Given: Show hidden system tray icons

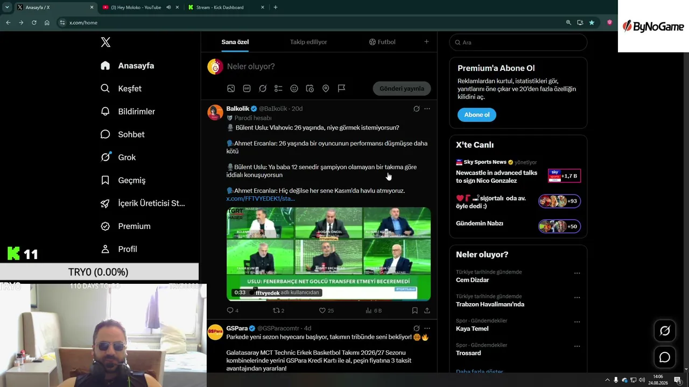Looking at the screenshot, I should 607,380.
